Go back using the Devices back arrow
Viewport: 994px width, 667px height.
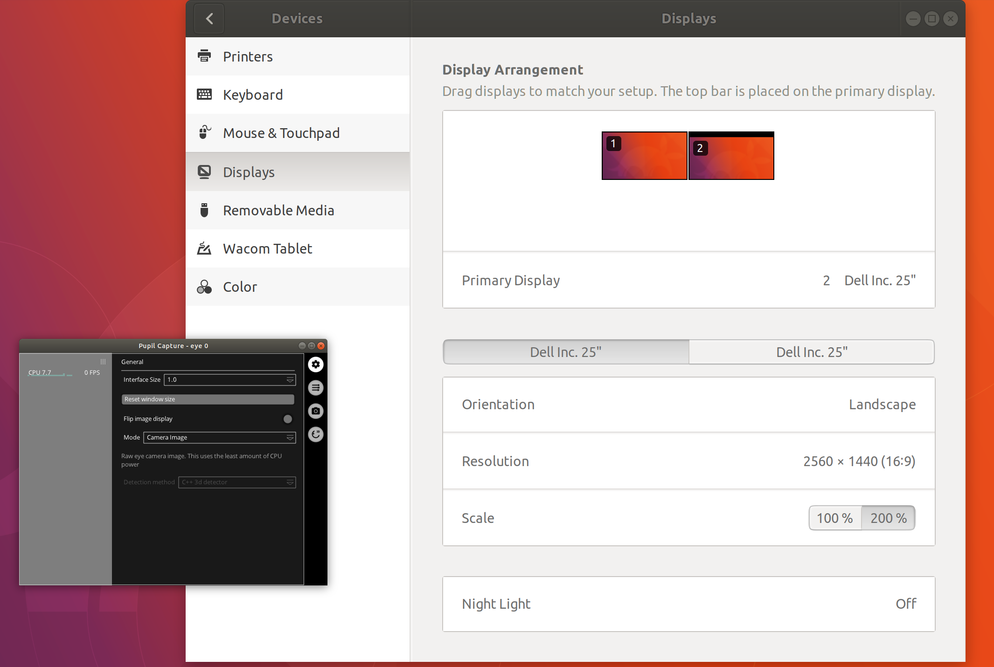pyautogui.click(x=209, y=19)
